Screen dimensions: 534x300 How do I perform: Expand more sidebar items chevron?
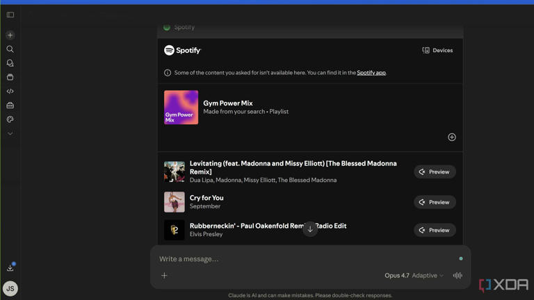coord(10,133)
